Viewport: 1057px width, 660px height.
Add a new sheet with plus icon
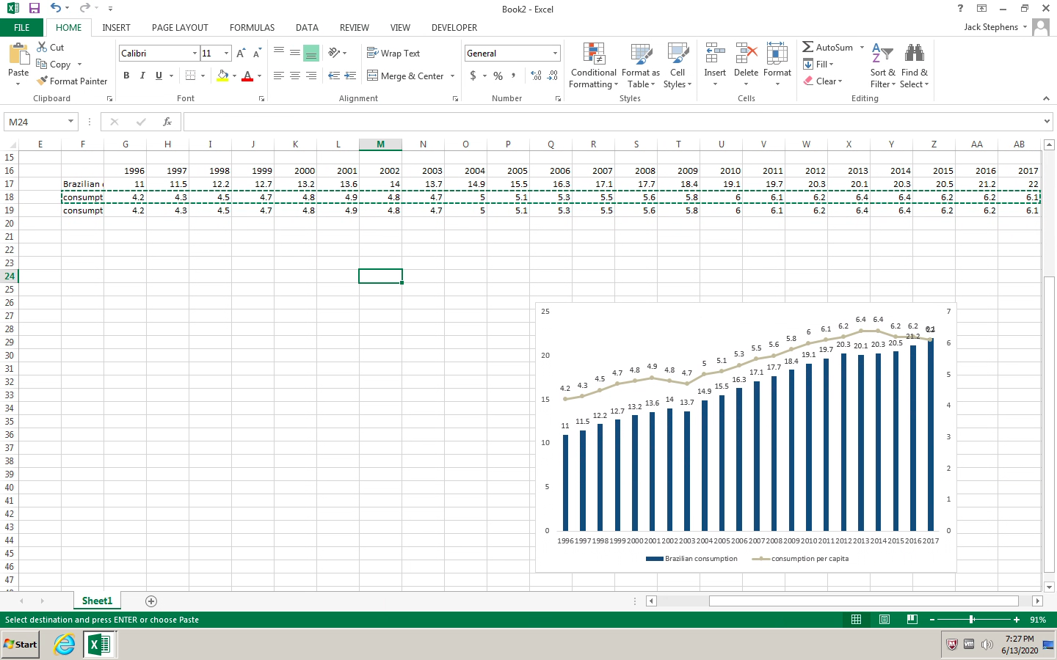coord(151,601)
